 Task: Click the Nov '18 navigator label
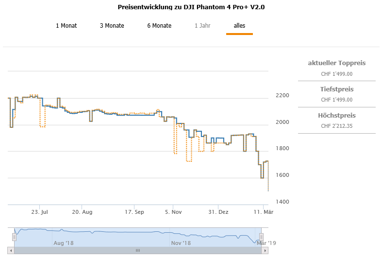point(181,243)
